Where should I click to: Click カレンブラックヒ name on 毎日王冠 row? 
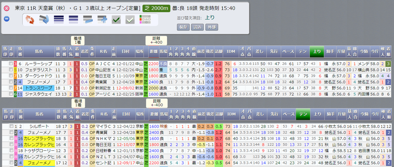[39, 144]
